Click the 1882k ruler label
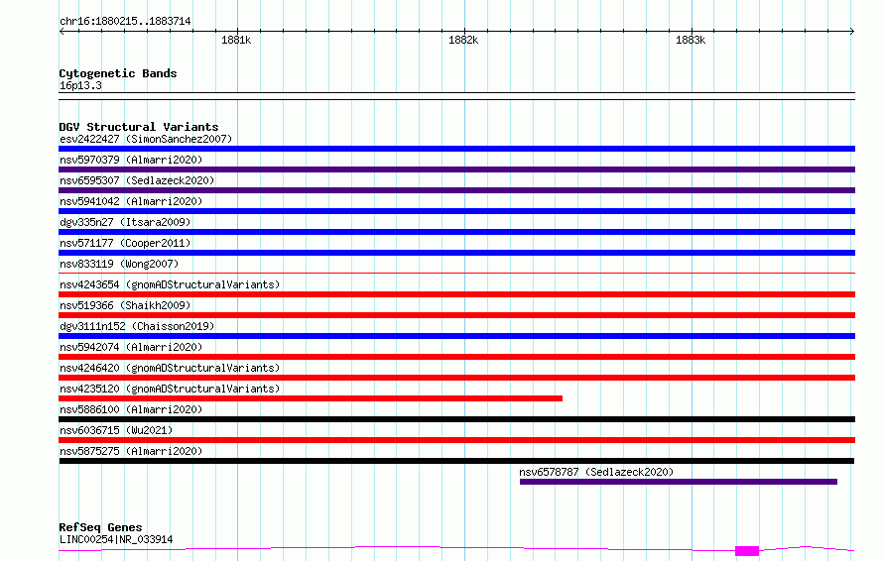Screen dimensions: 883x561 coord(463,40)
